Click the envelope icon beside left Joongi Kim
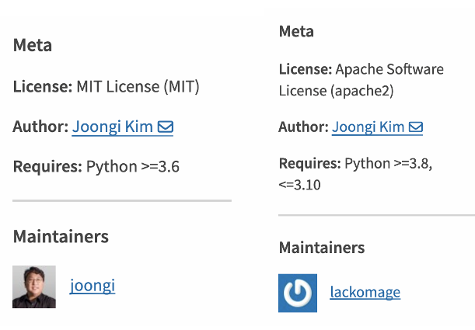475x330 pixels. (x=166, y=127)
